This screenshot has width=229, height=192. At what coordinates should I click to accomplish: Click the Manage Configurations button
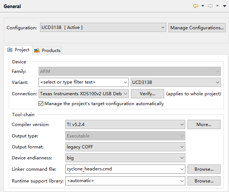click(197, 27)
